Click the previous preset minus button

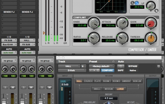[90, 70]
